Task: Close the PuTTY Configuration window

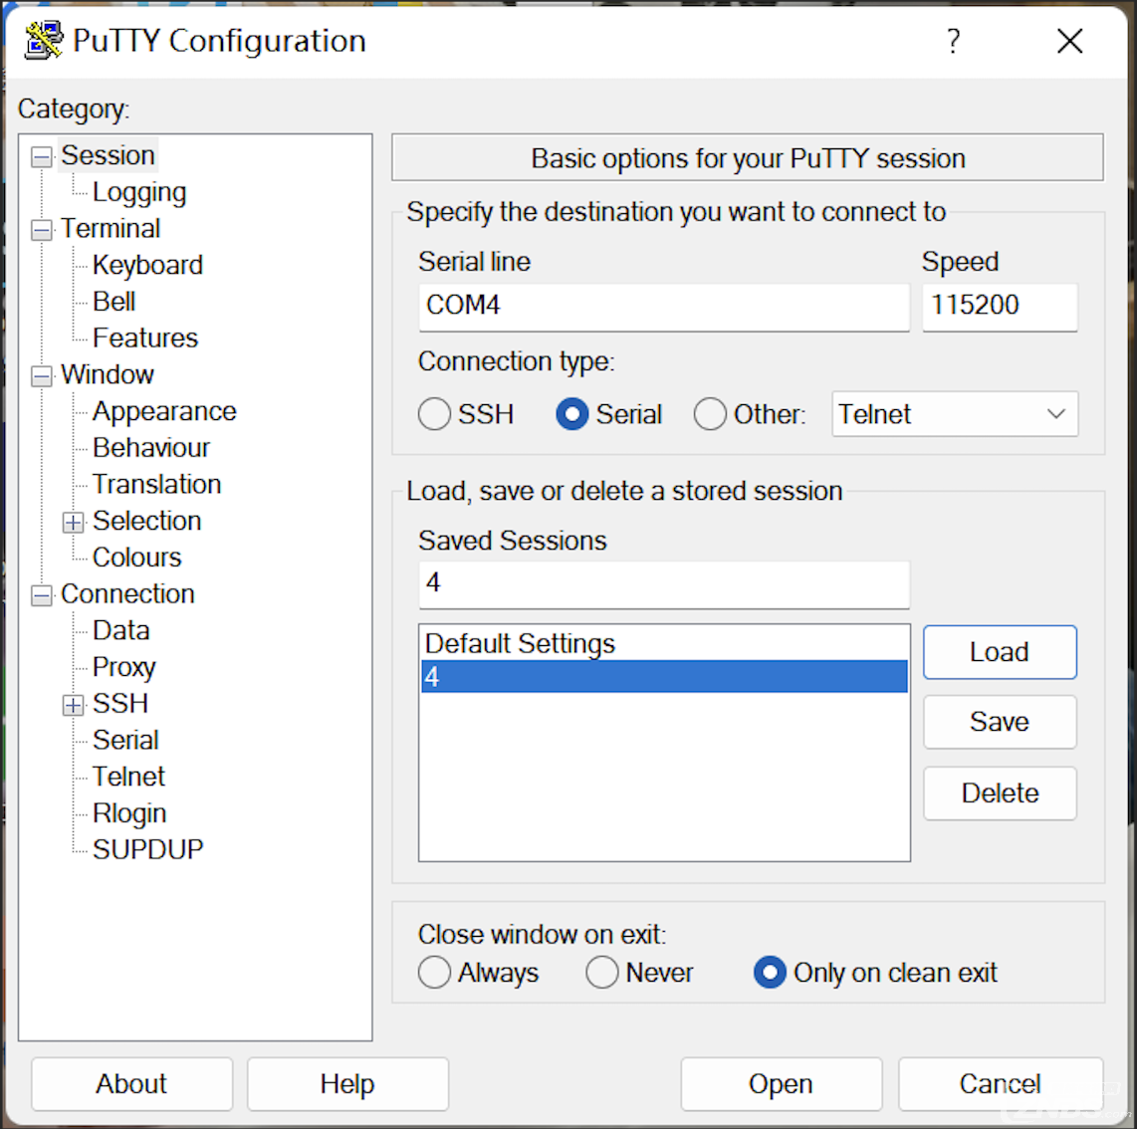Action: pos(1069,41)
